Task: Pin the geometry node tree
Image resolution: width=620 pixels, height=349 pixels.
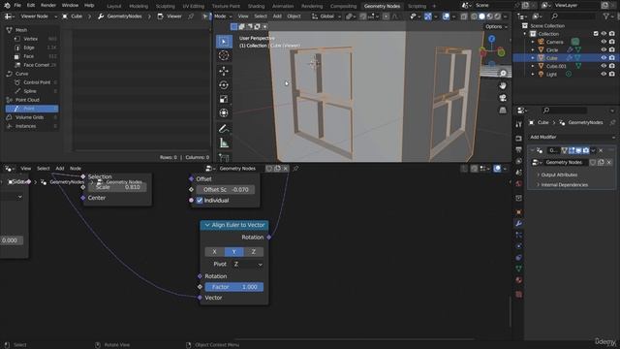Action: [x=295, y=169]
